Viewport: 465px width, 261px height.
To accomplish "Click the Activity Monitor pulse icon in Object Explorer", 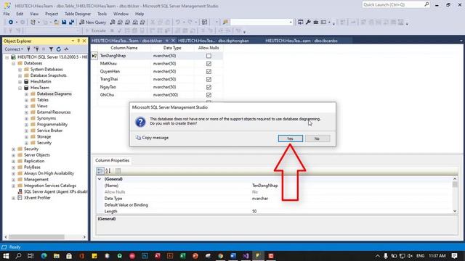I will [x=66, y=49].
